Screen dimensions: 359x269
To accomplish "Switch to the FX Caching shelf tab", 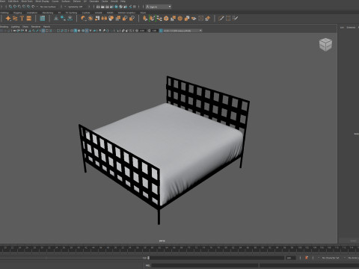I will (71, 13).
